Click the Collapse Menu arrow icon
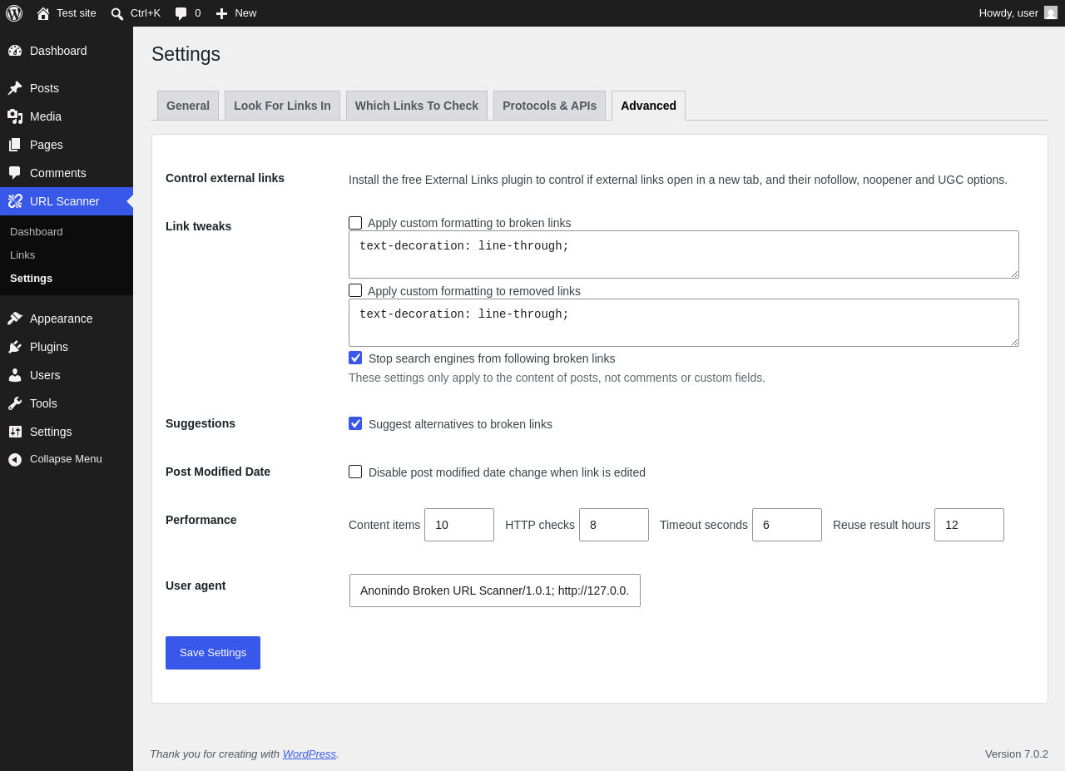 [x=15, y=459]
